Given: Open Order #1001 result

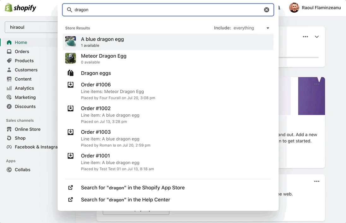Looking at the screenshot, I should pos(168,162).
